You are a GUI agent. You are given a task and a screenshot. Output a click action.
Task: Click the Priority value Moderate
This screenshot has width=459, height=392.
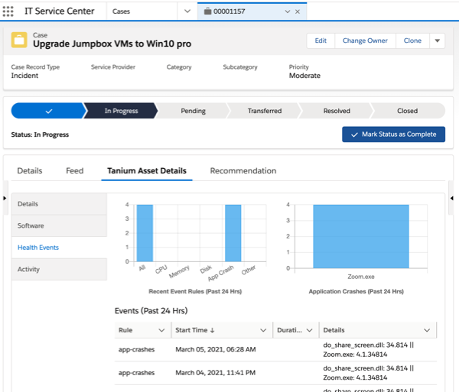[x=304, y=76]
